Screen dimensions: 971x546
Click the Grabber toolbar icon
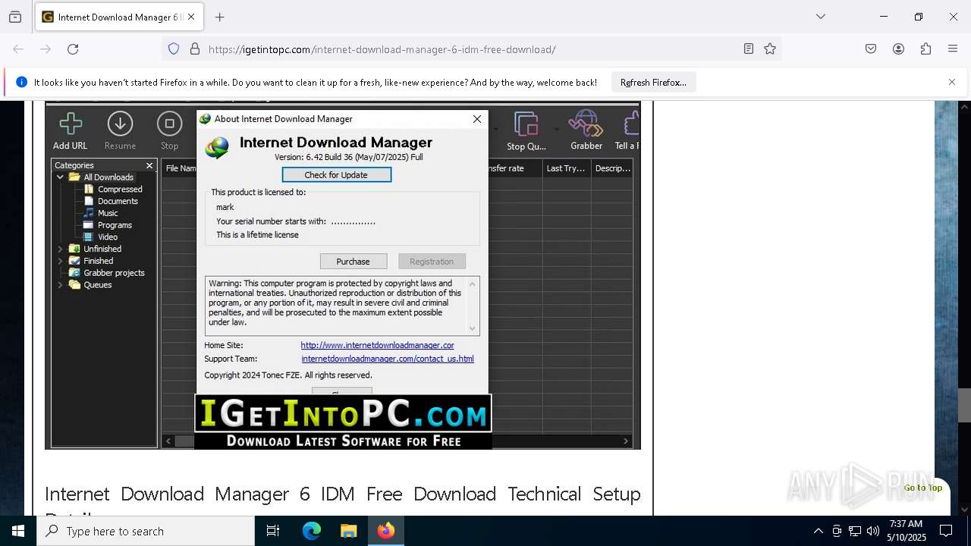click(x=586, y=131)
